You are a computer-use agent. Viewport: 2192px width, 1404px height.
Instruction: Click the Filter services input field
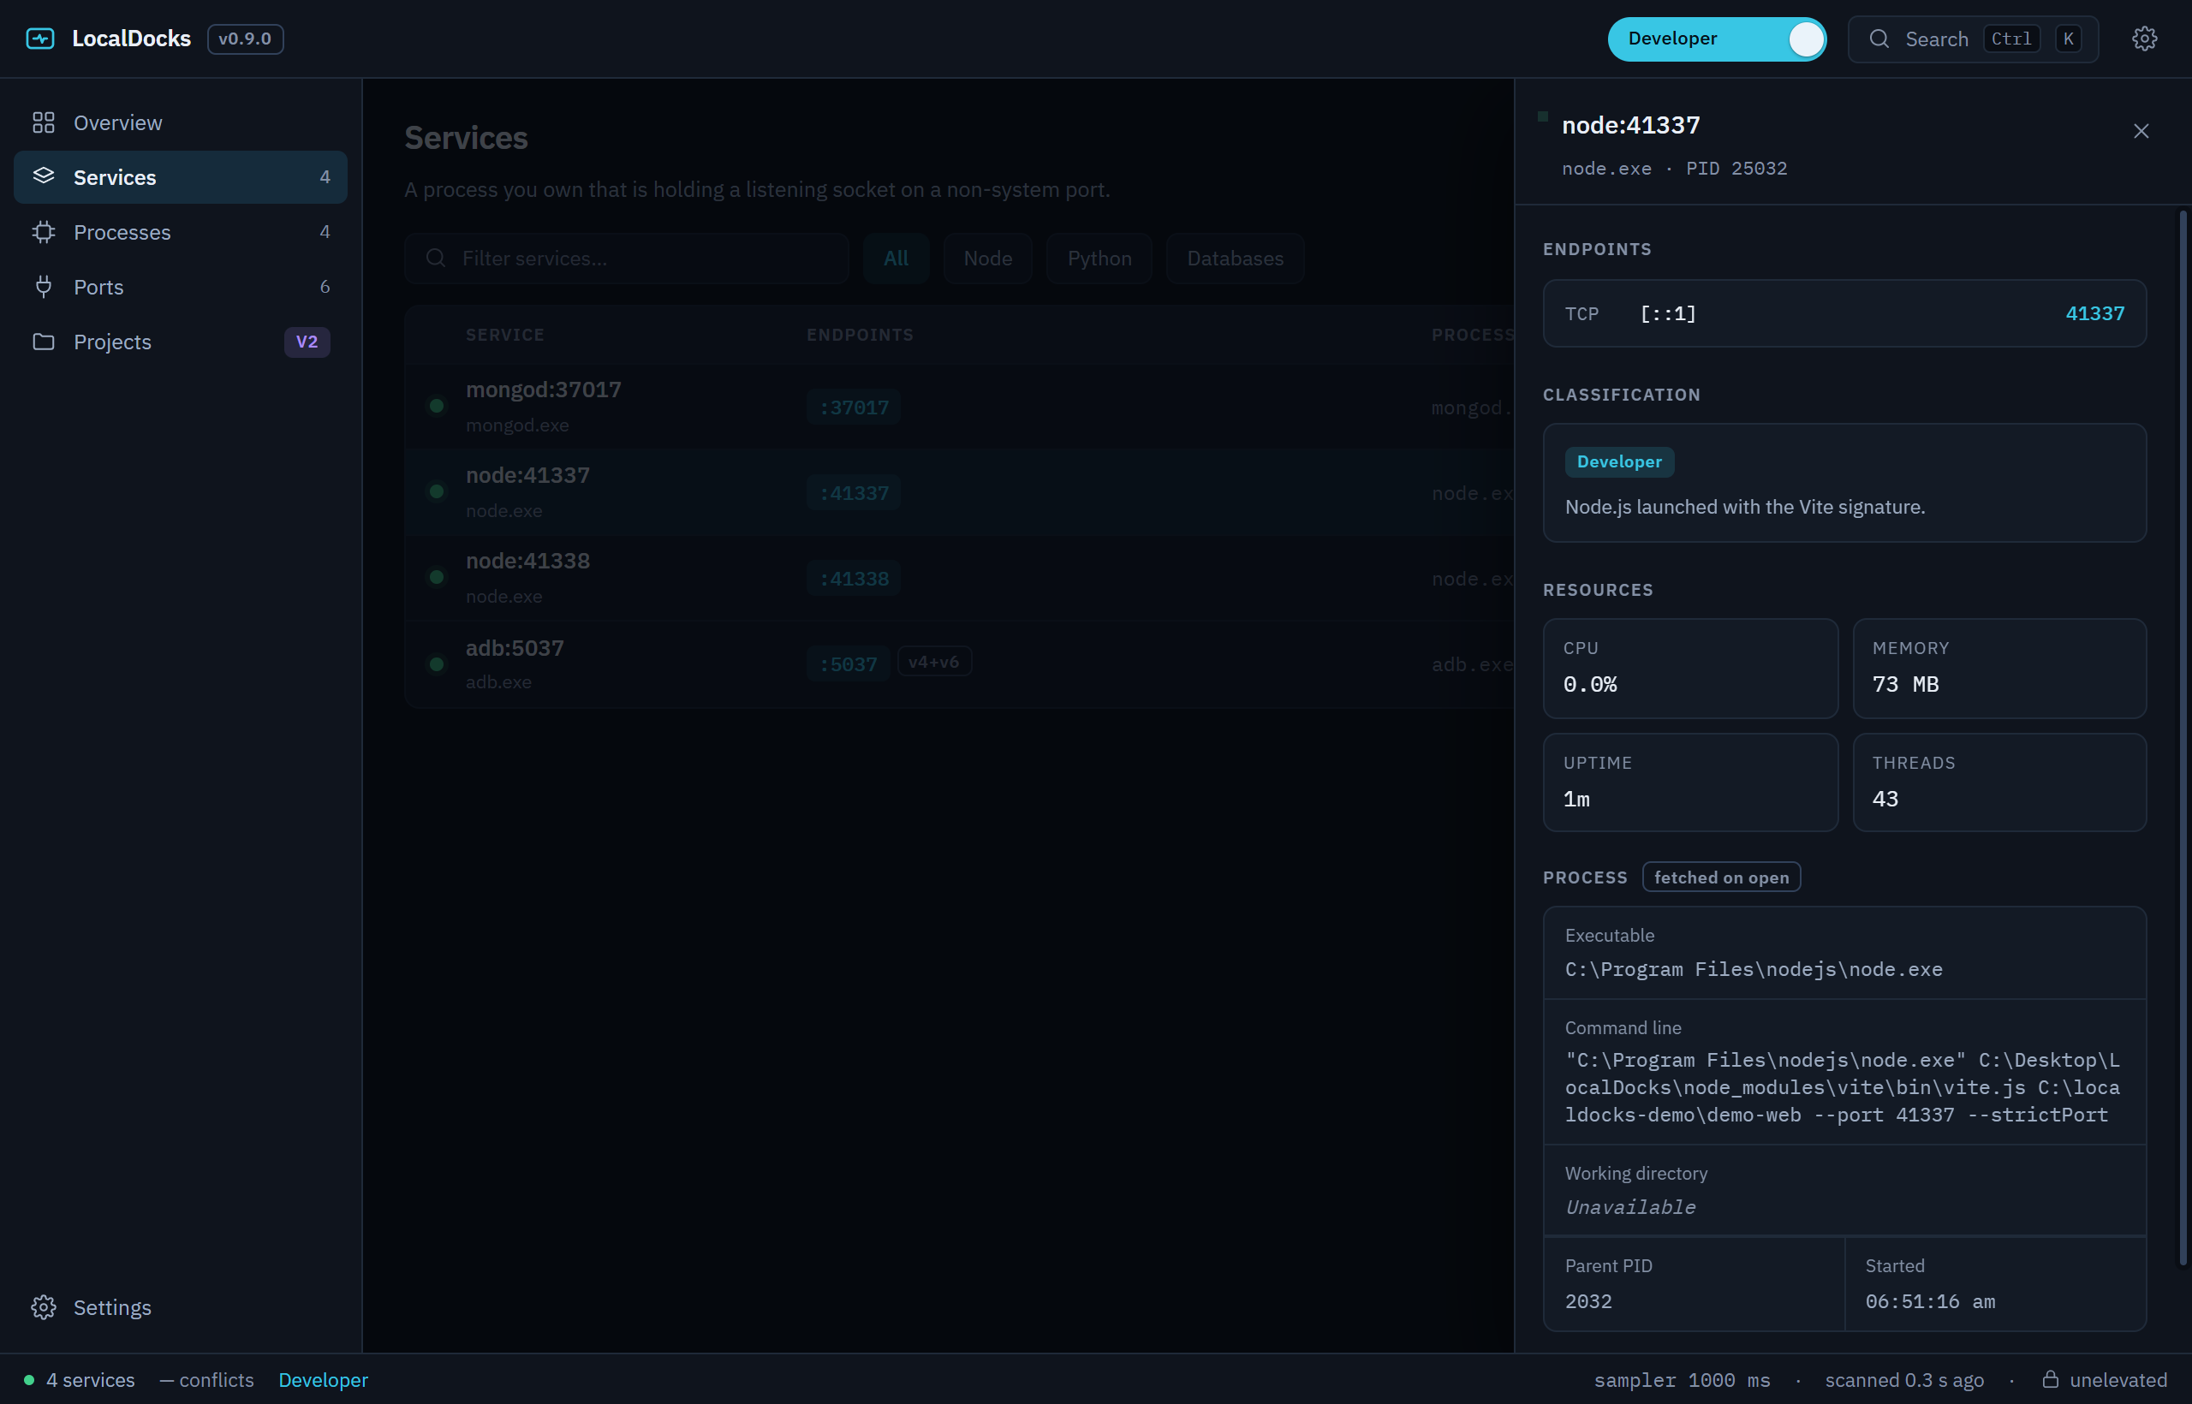(x=627, y=258)
